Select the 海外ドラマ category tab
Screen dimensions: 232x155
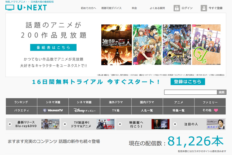115,102
